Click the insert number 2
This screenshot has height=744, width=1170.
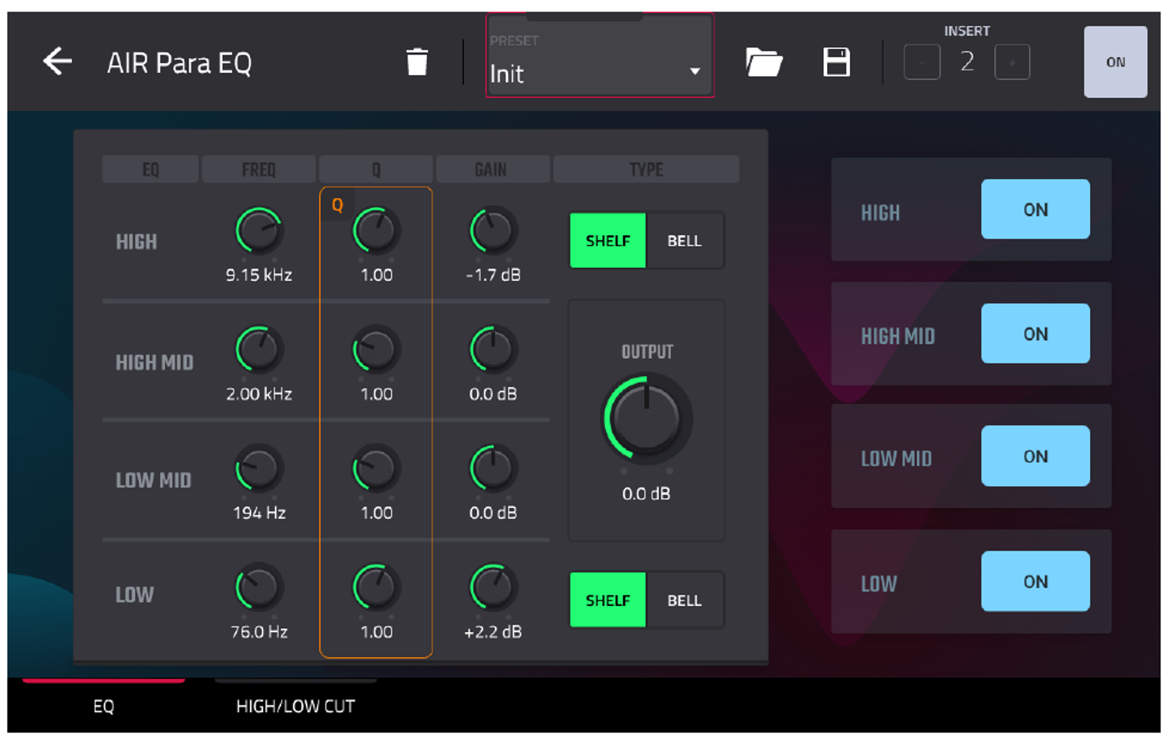(x=967, y=61)
